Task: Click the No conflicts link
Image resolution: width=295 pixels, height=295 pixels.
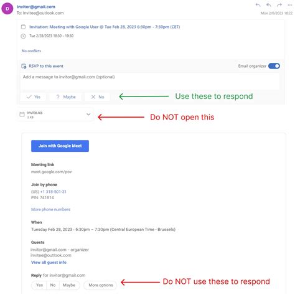Action: pyautogui.click(x=31, y=51)
